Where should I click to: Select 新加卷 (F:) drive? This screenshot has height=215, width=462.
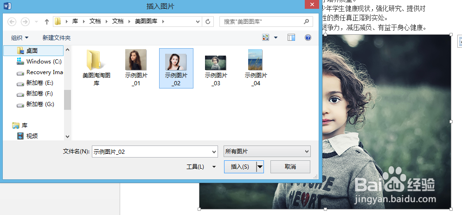35,94
